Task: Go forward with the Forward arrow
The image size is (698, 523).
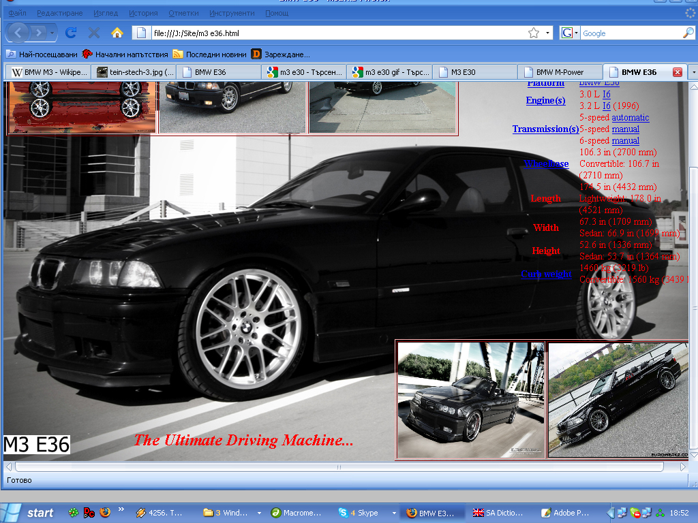Action: click(x=39, y=33)
